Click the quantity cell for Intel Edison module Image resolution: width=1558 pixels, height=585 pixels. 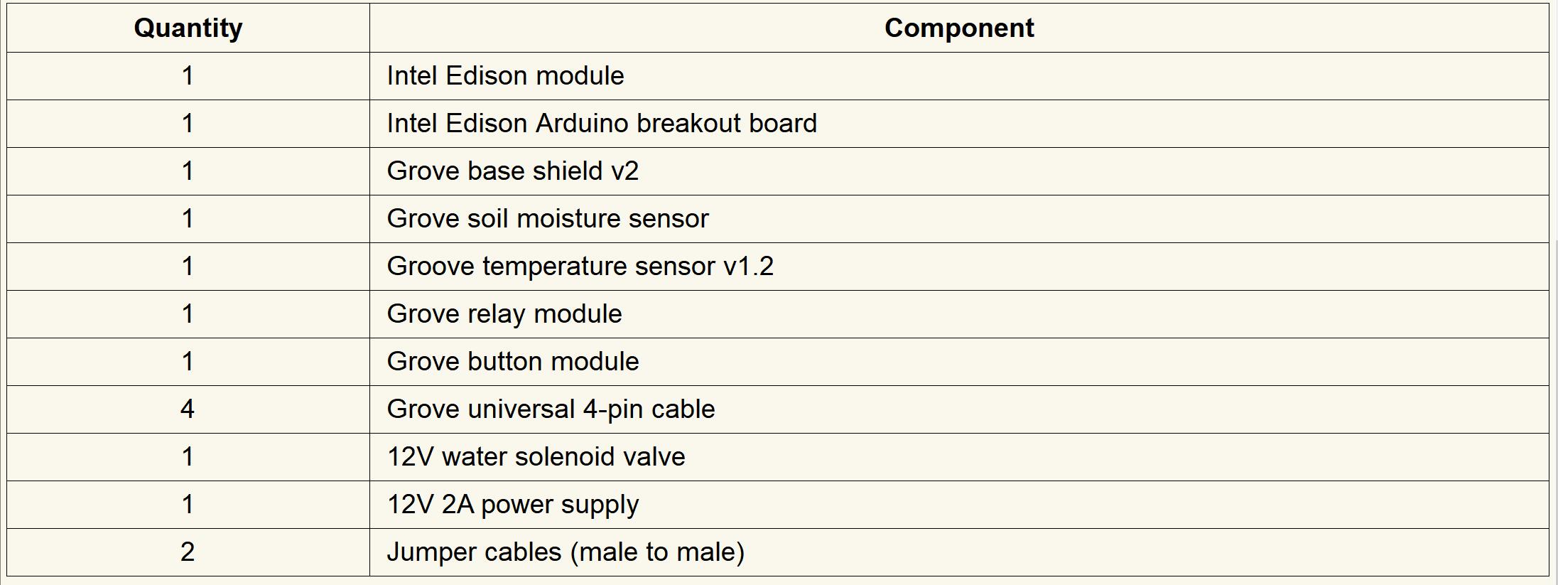pos(188,75)
